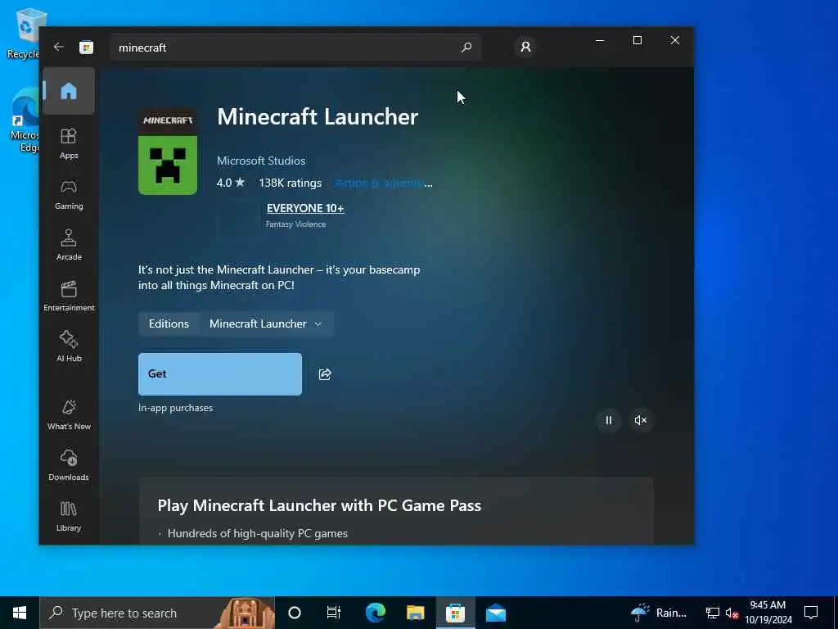Open Microsoft Studios publisher link
Viewport: 838px width, 629px height.
coord(261,161)
